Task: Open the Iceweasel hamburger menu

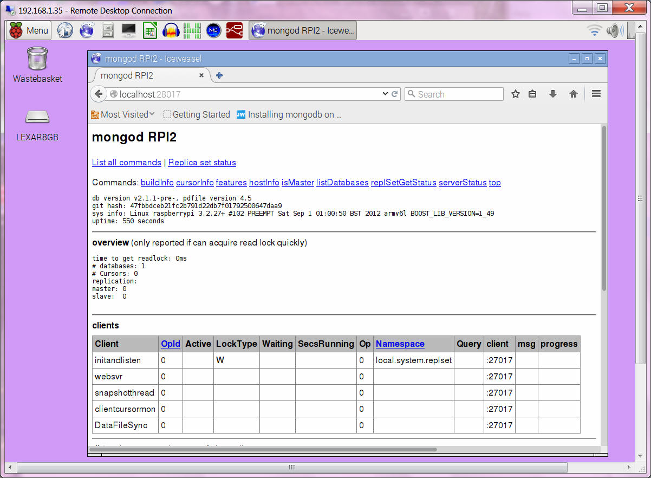Action: pyautogui.click(x=596, y=94)
